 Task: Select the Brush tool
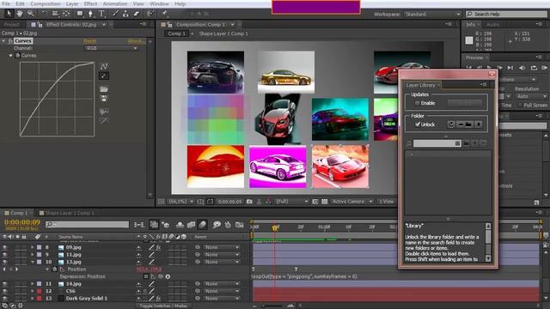coord(115,14)
